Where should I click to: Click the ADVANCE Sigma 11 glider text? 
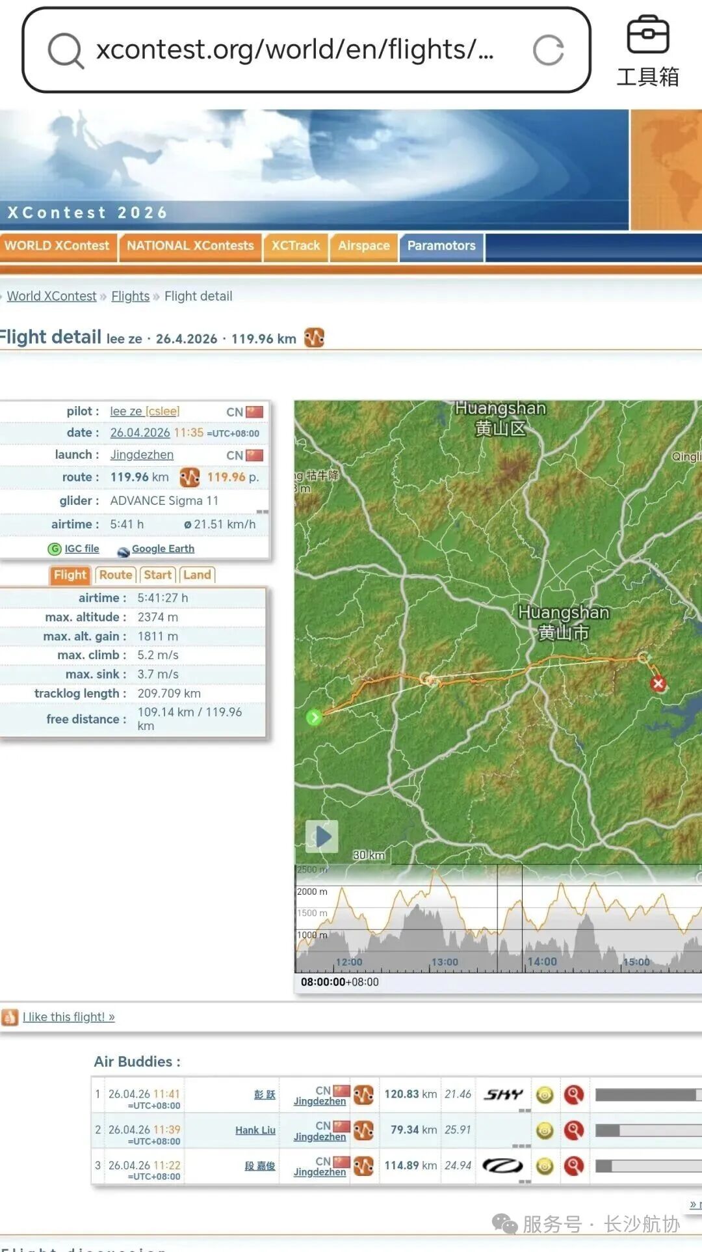(x=164, y=500)
